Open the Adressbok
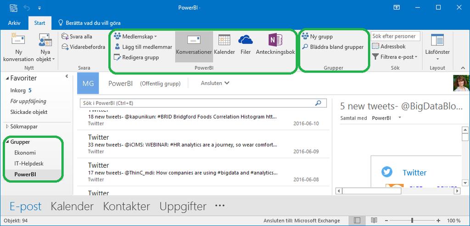Image resolution: width=470 pixels, height=226 pixels. [389, 46]
